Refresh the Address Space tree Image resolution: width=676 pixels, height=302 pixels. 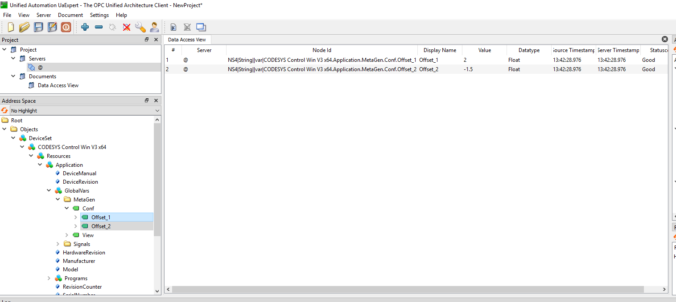(5, 110)
